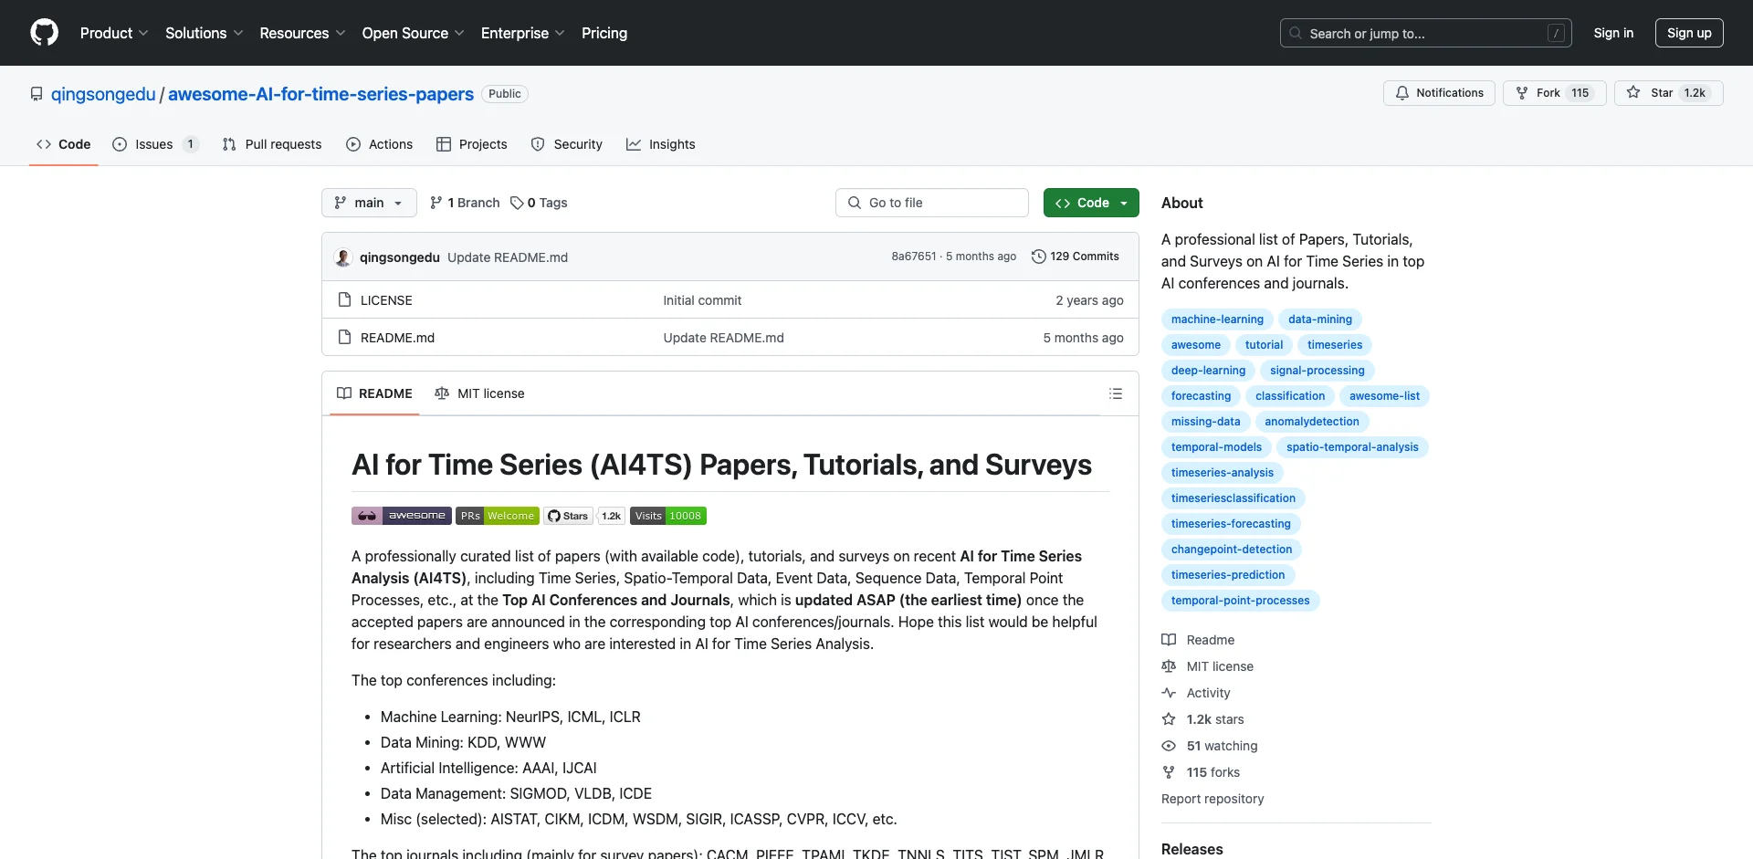Open the awesome-list topic tag

click(x=1384, y=396)
